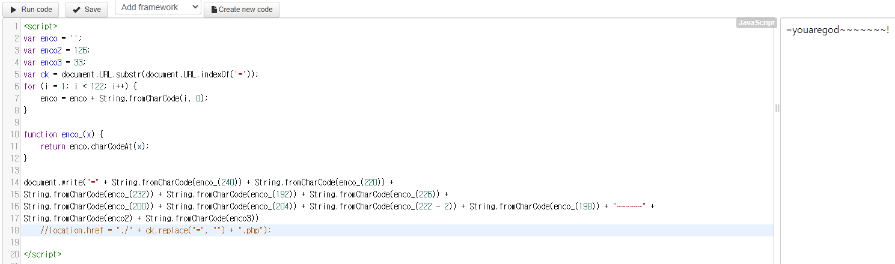Click the var ck document.URL.substr line
The height and width of the screenshot is (264, 895).
(x=141, y=74)
